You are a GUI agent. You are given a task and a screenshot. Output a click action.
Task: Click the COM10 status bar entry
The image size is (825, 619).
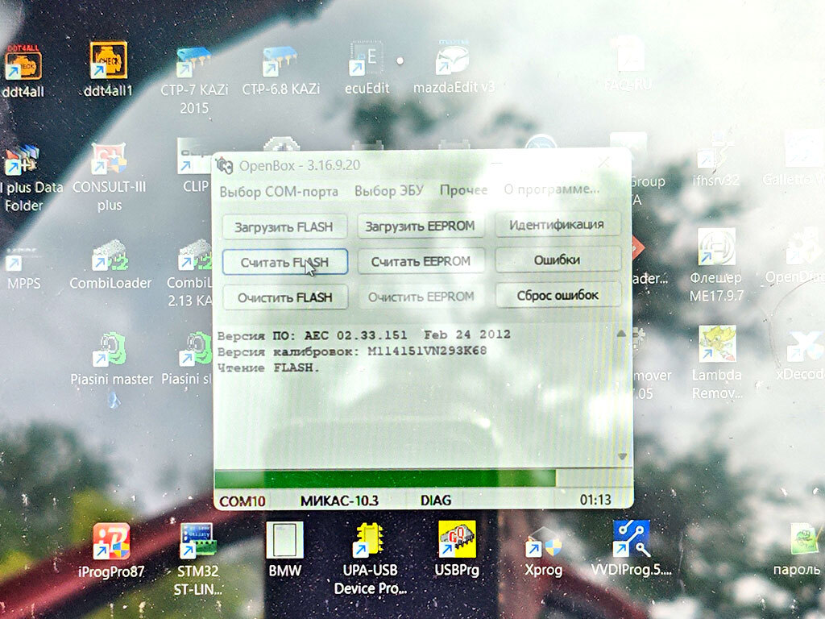pyautogui.click(x=243, y=501)
